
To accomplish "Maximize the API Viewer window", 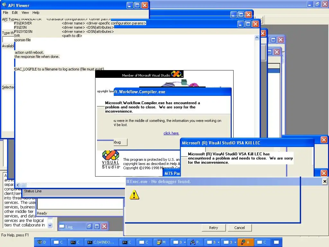I will 137,5.
